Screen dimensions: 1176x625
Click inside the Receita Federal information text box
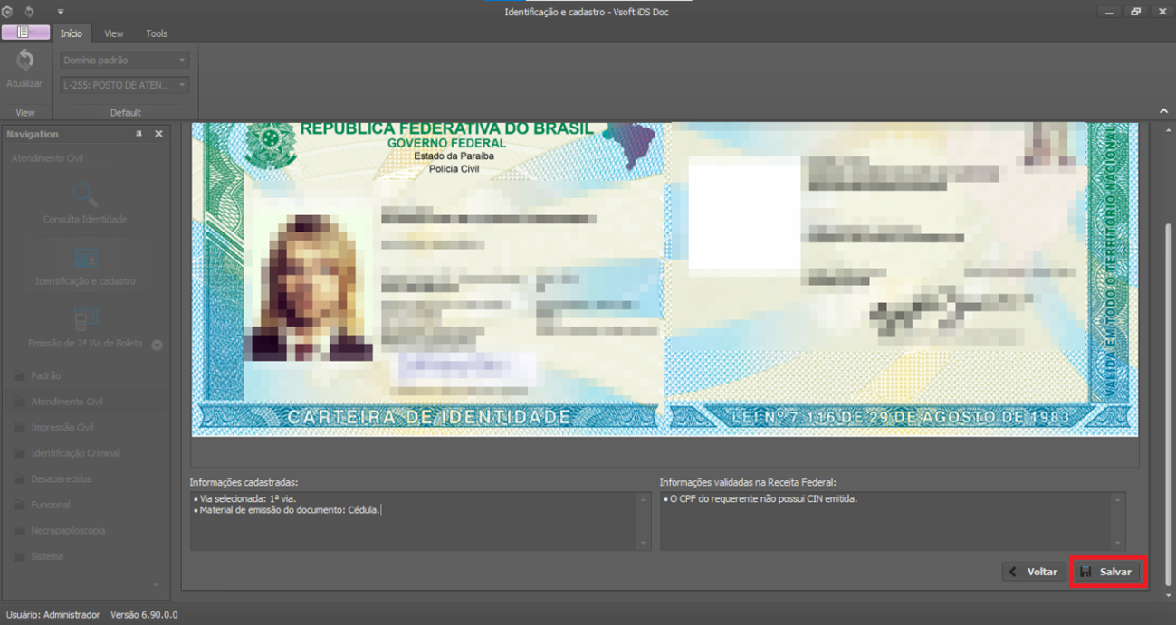(x=886, y=521)
